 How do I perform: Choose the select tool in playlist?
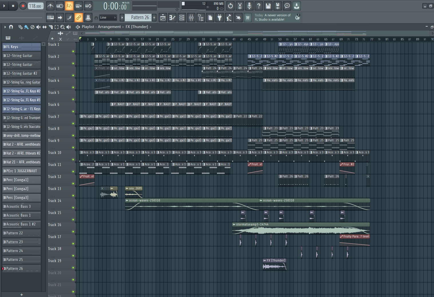pyautogui.click(x=56, y=27)
